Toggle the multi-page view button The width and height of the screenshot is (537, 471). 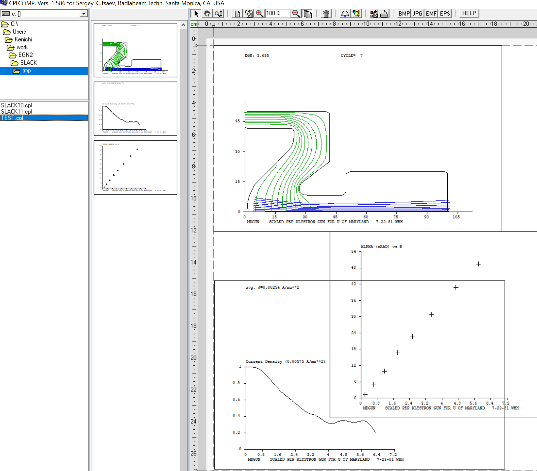[x=308, y=14]
